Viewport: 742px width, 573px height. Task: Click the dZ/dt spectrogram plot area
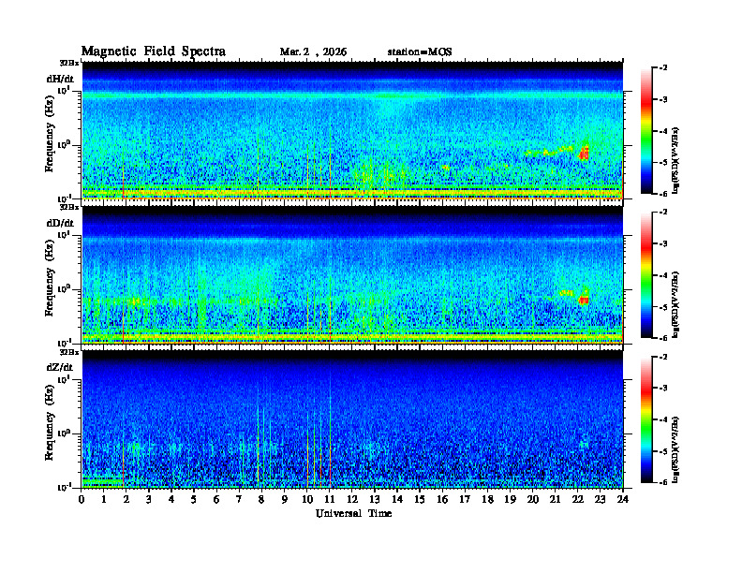pyautogui.click(x=352, y=419)
